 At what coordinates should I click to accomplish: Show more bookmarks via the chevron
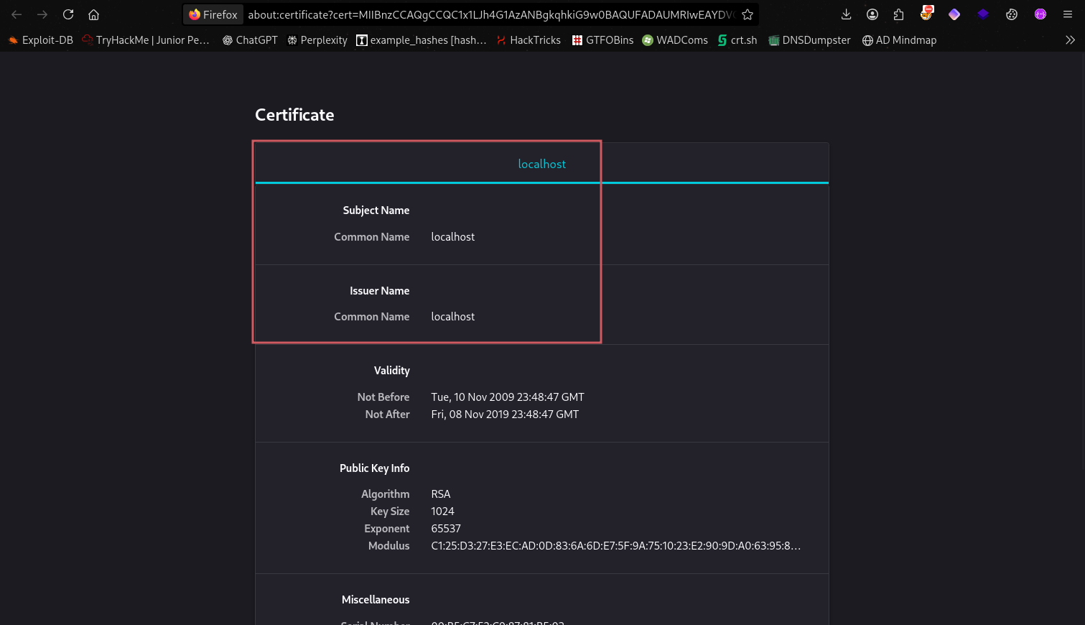pyautogui.click(x=1070, y=40)
